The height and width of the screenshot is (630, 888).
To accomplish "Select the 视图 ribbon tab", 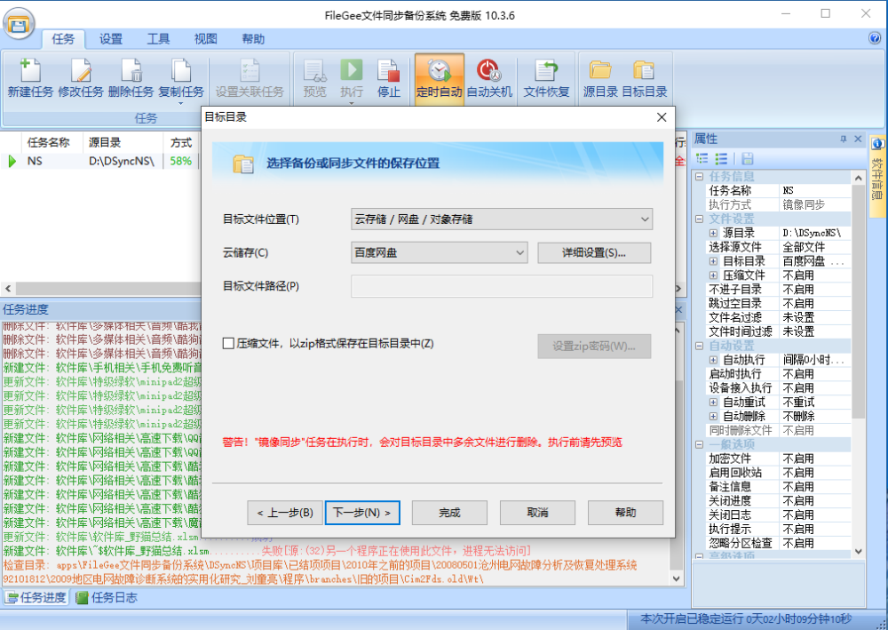I will click(206, 39).
